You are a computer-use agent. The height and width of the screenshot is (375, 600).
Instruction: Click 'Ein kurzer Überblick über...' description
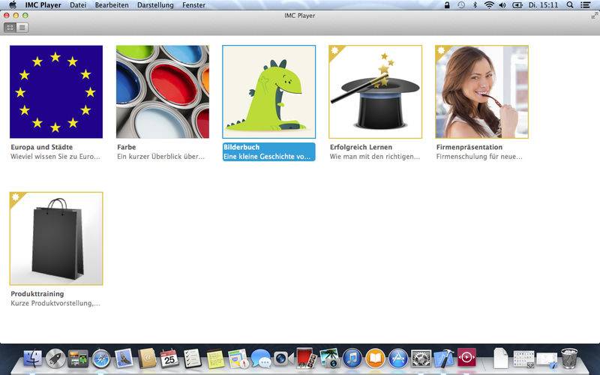[x=160, y=157]
